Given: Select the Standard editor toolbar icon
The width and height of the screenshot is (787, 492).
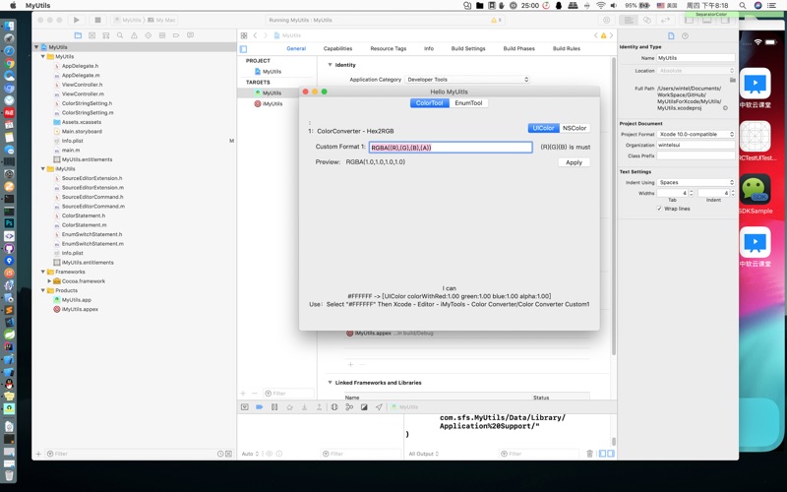Looking at the screenshot, I should coord(628,20).
